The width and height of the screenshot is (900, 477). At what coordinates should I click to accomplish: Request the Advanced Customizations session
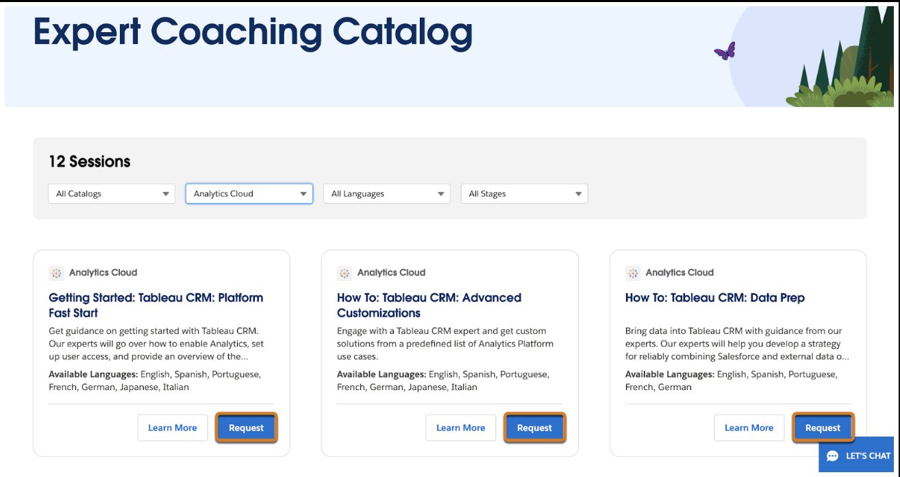pyautogui.click(x=535, y=428)
